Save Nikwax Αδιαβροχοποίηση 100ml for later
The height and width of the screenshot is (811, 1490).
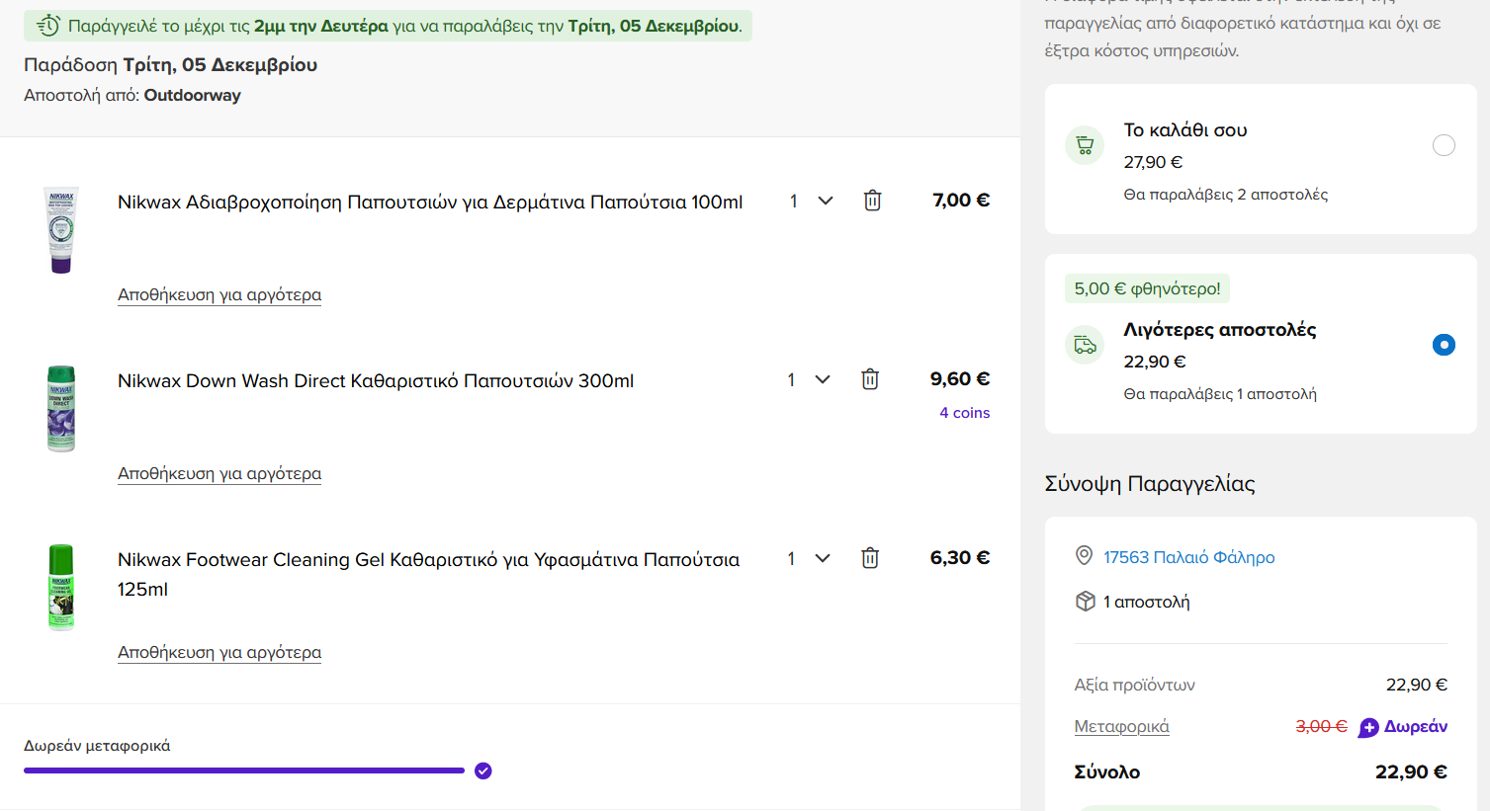point(219,294)
